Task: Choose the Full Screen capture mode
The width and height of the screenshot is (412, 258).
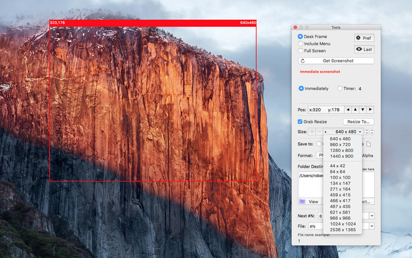Action: click(x=301, y=51)
